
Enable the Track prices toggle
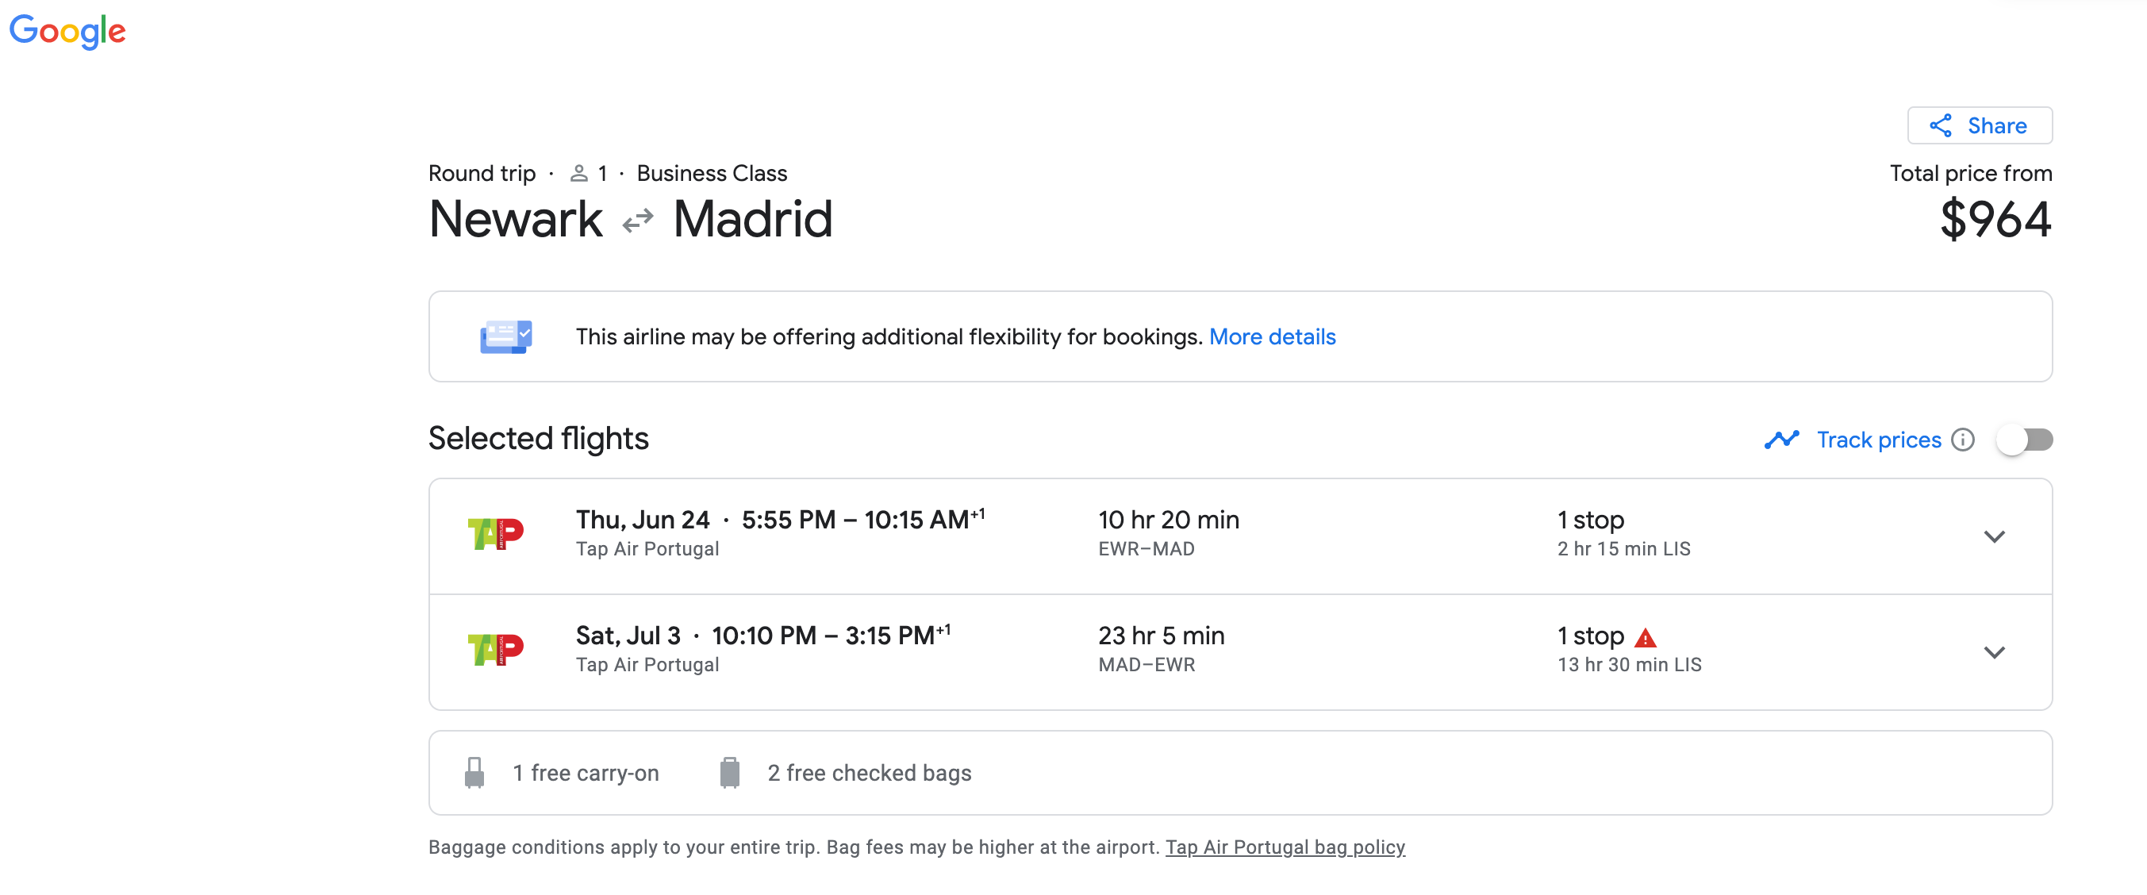click(2025, 439)
